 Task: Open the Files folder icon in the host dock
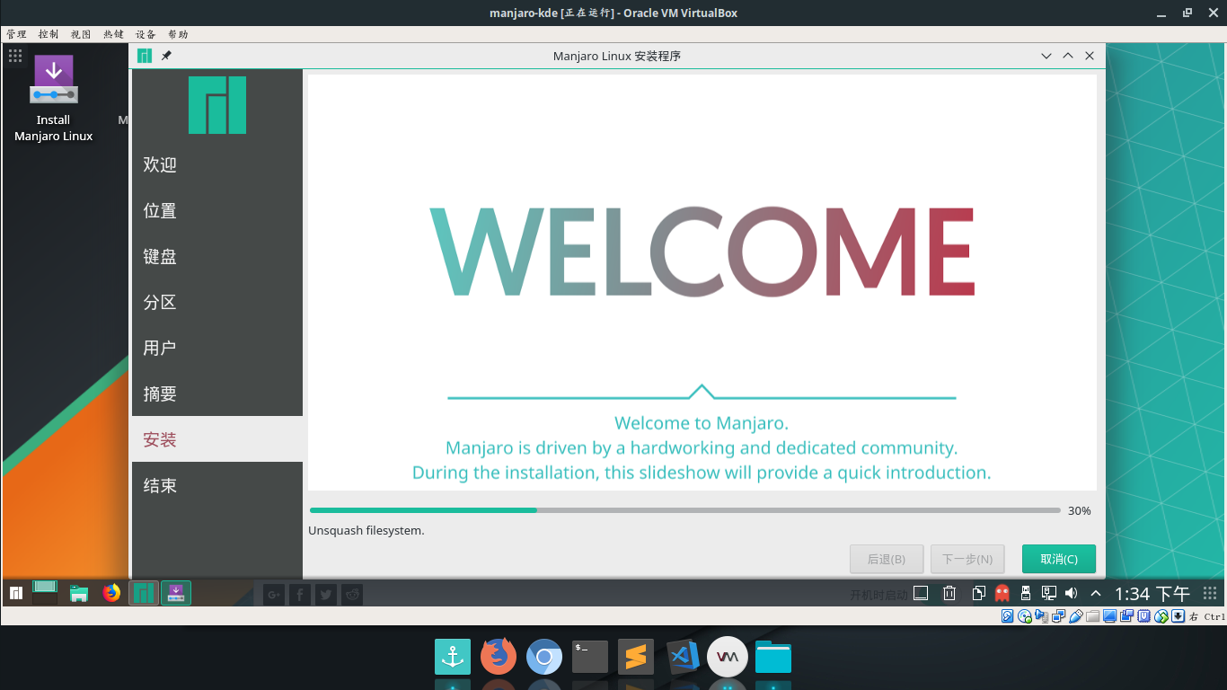(x=773, y=657)
